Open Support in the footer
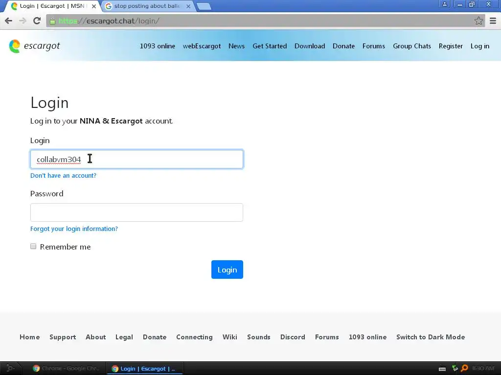 pyautogui.click(x=63, y=337)
